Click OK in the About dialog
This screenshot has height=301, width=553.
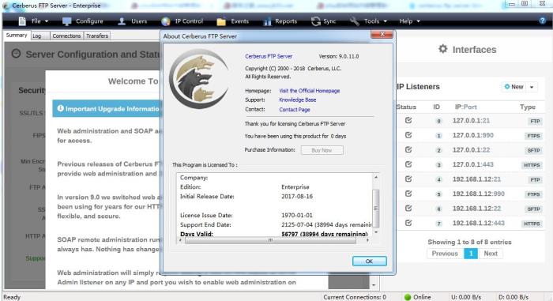pyautogui.click(x=369, y=261)
